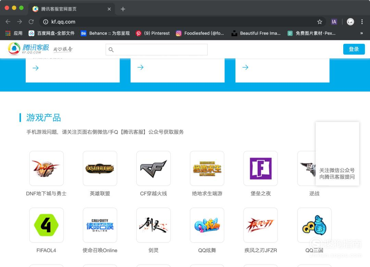The image size is (370, 267).
Task: Click the 绝地求生端游 text label
Action: pos(207,194)
